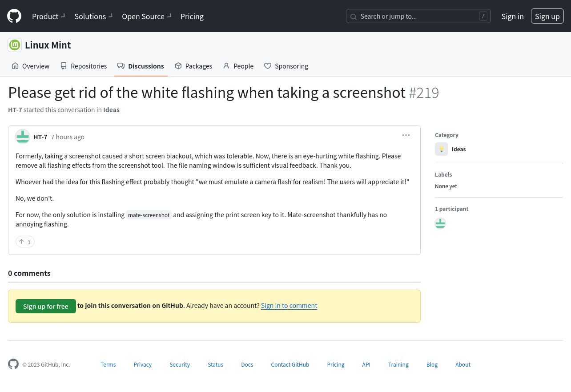Viewport: 571px width, 392px height.
Task: Open the Docs footer link
Action: click(247, 364)
